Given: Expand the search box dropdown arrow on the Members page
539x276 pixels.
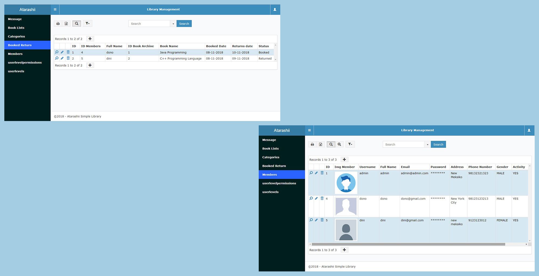Looking at the screenshot, I should pos(427,145).
